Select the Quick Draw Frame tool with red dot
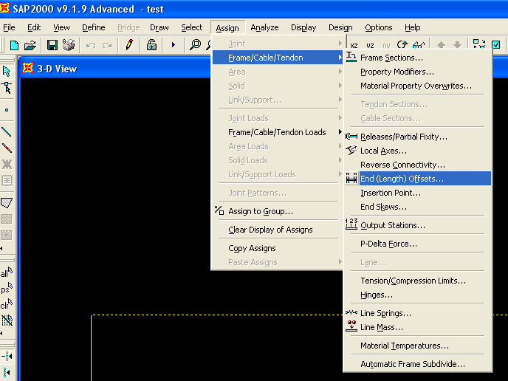 (x=7, y=148)
